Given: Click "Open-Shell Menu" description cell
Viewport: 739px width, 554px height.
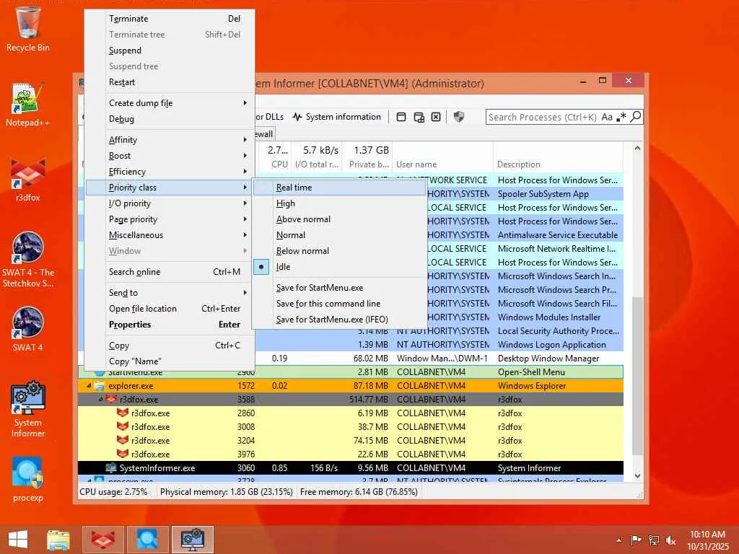Looking at the screenshot, I should tap(531, 372).
